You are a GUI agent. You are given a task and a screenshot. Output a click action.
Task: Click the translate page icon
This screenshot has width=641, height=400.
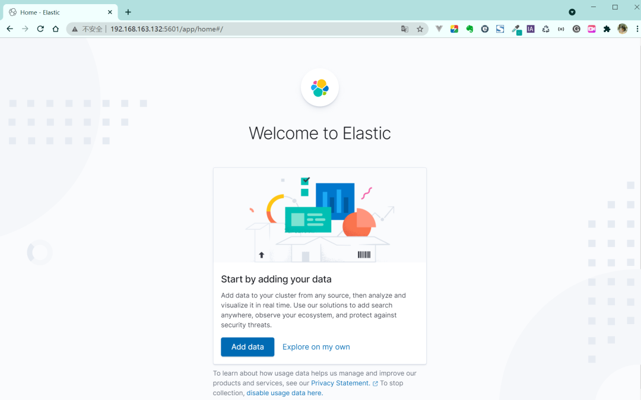[x=405, y=29]
